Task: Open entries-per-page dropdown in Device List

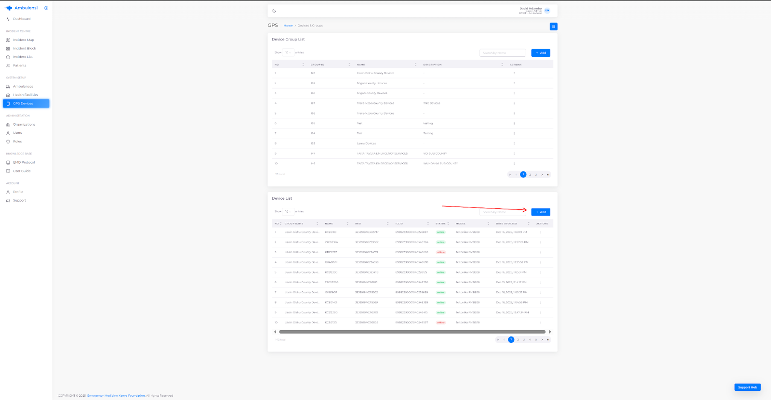Action: click(288, 212)
